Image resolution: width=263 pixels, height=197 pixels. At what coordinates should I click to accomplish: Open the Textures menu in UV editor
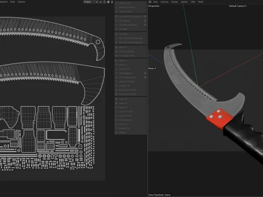pos(21,2)
